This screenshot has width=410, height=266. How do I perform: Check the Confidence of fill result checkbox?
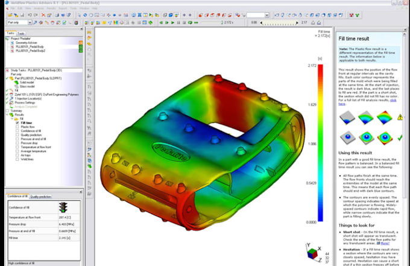coord(17,131)
